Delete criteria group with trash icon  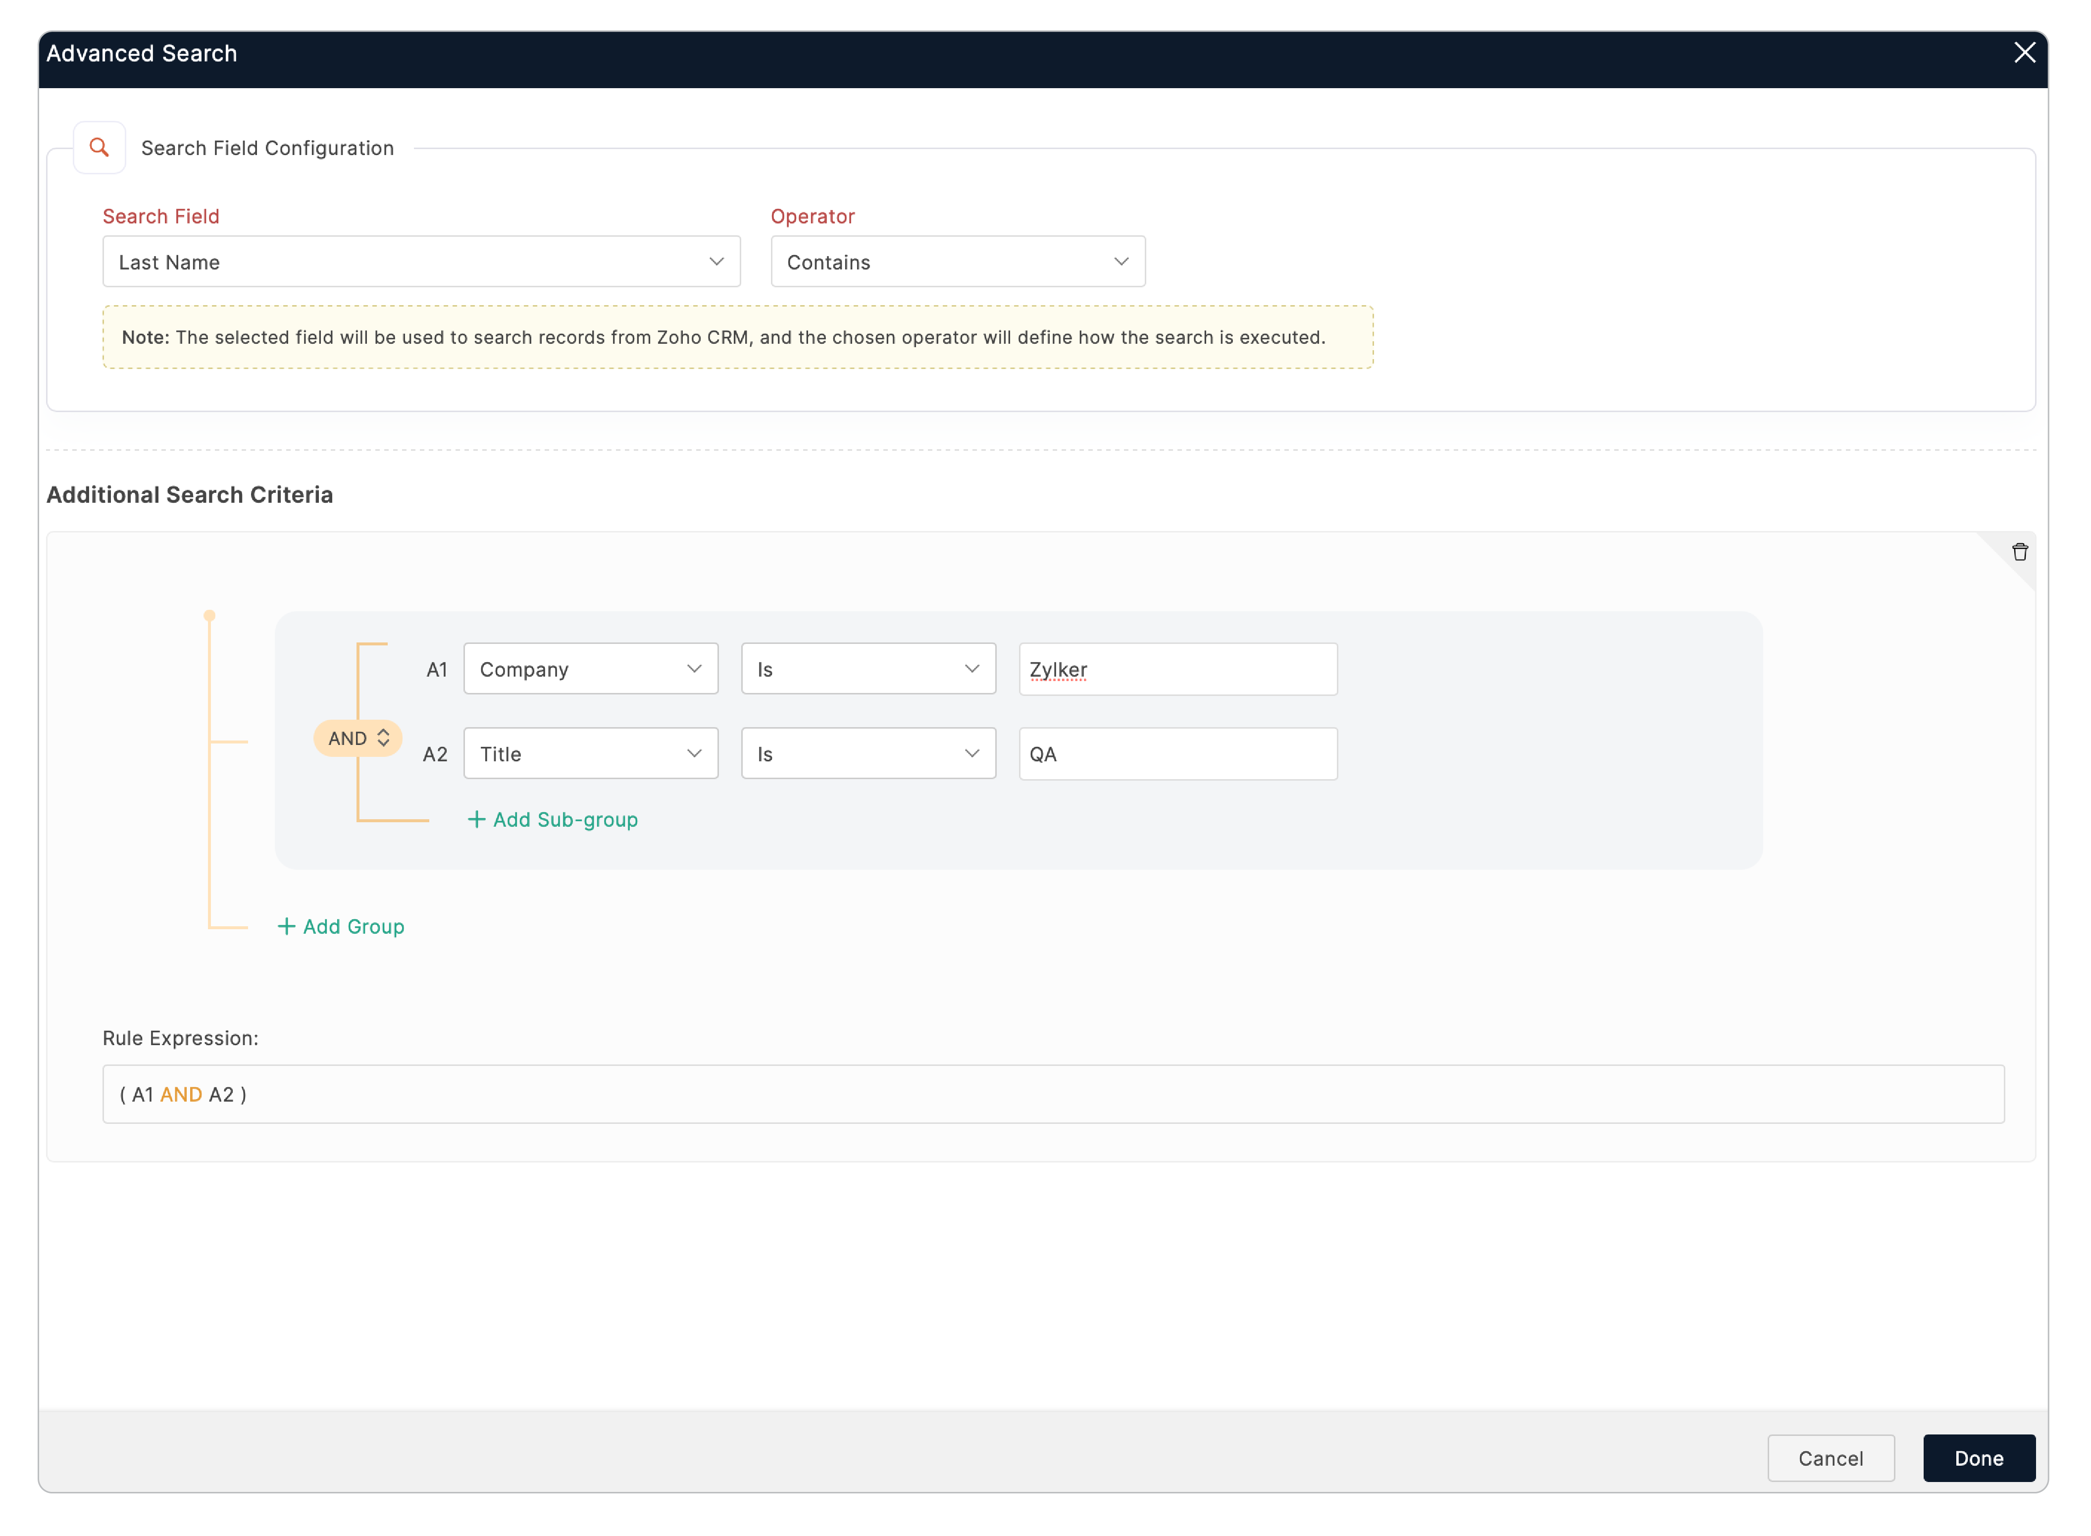pyautogui.click(x=2019, y=552)
